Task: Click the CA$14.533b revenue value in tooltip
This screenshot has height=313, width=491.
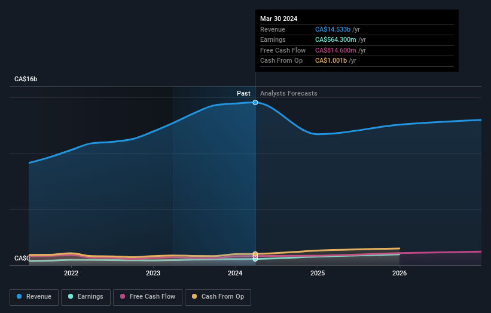Action: [x=333, y=29]
